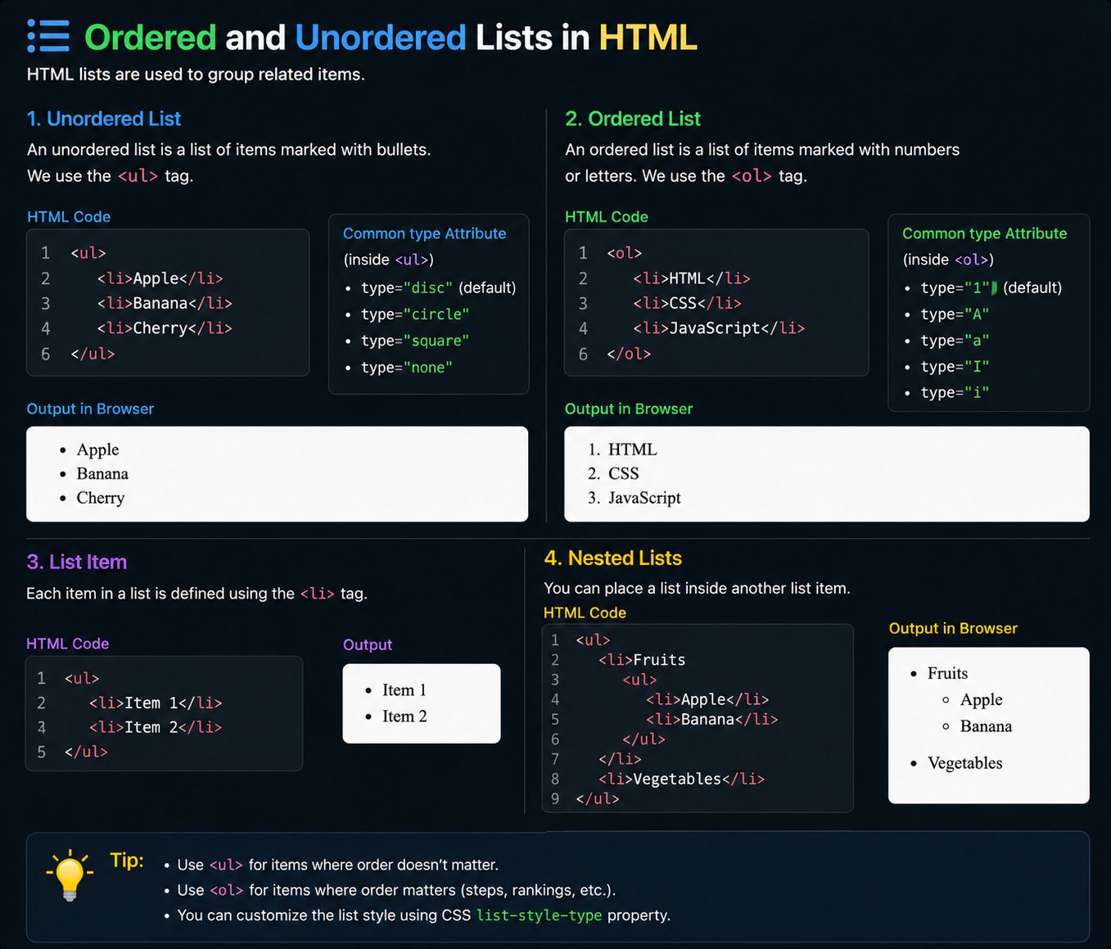Click the green "Output in Browser" label
Screen dimensions: 1111x949
[x=629, y=409]
